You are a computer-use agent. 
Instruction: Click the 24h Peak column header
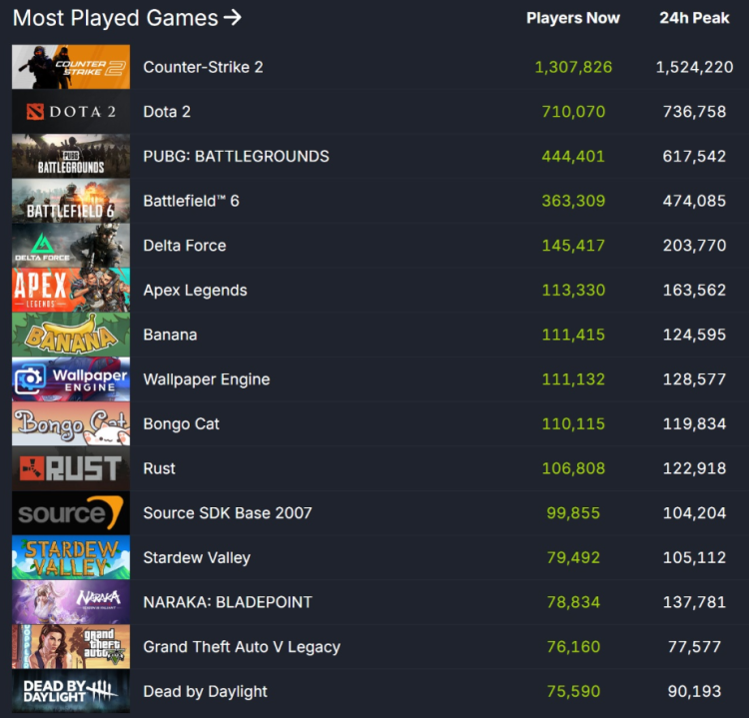coord(694,18)
